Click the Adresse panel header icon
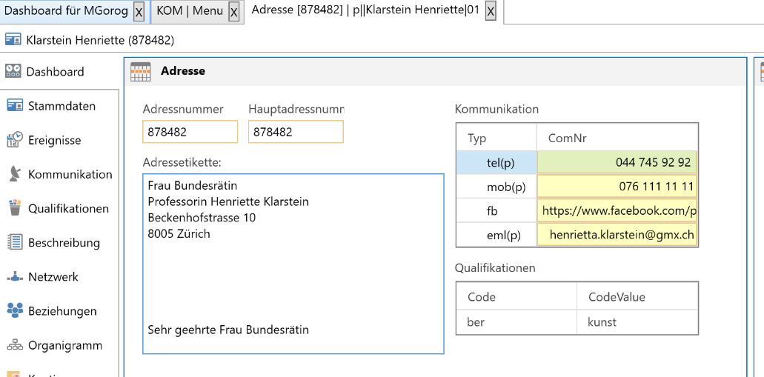 coord(140,71)
